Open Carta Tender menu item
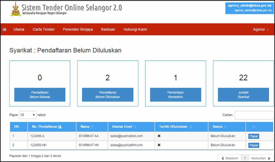Image resolution: width=275 pixels, height=162 pixels. [x=44, y=30]
